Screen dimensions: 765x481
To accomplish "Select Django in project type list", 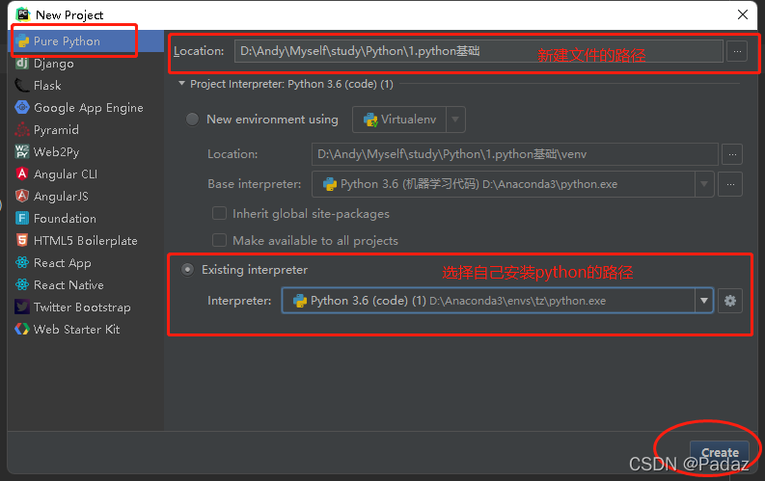I will (54, 64).
